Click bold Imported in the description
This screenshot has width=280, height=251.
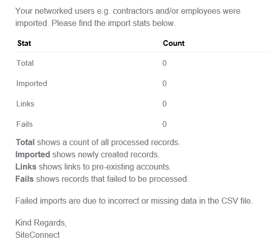(x=33, y=155)
